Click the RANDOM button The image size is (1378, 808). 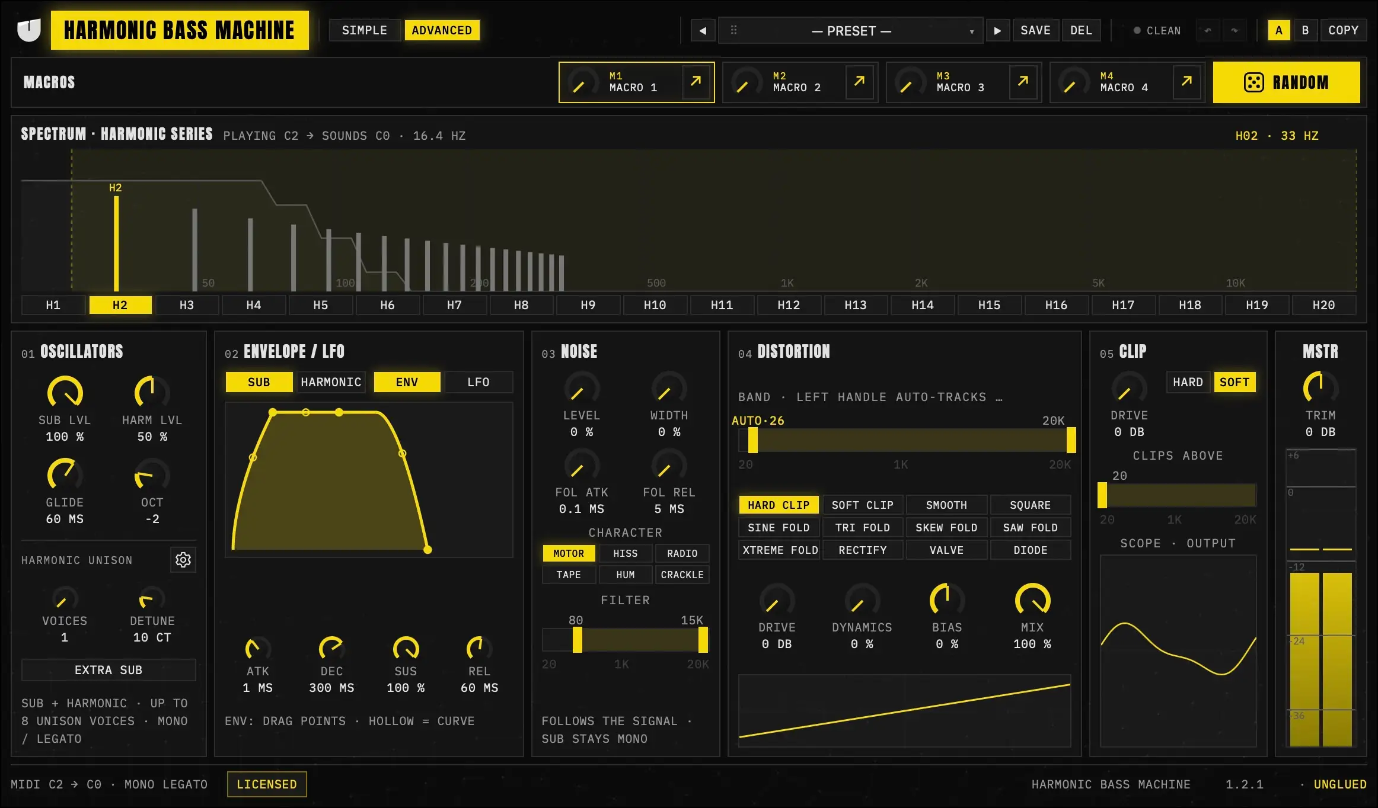1286,82
